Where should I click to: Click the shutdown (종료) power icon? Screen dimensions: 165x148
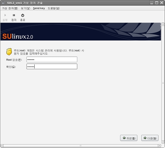(x=22, y=15)
